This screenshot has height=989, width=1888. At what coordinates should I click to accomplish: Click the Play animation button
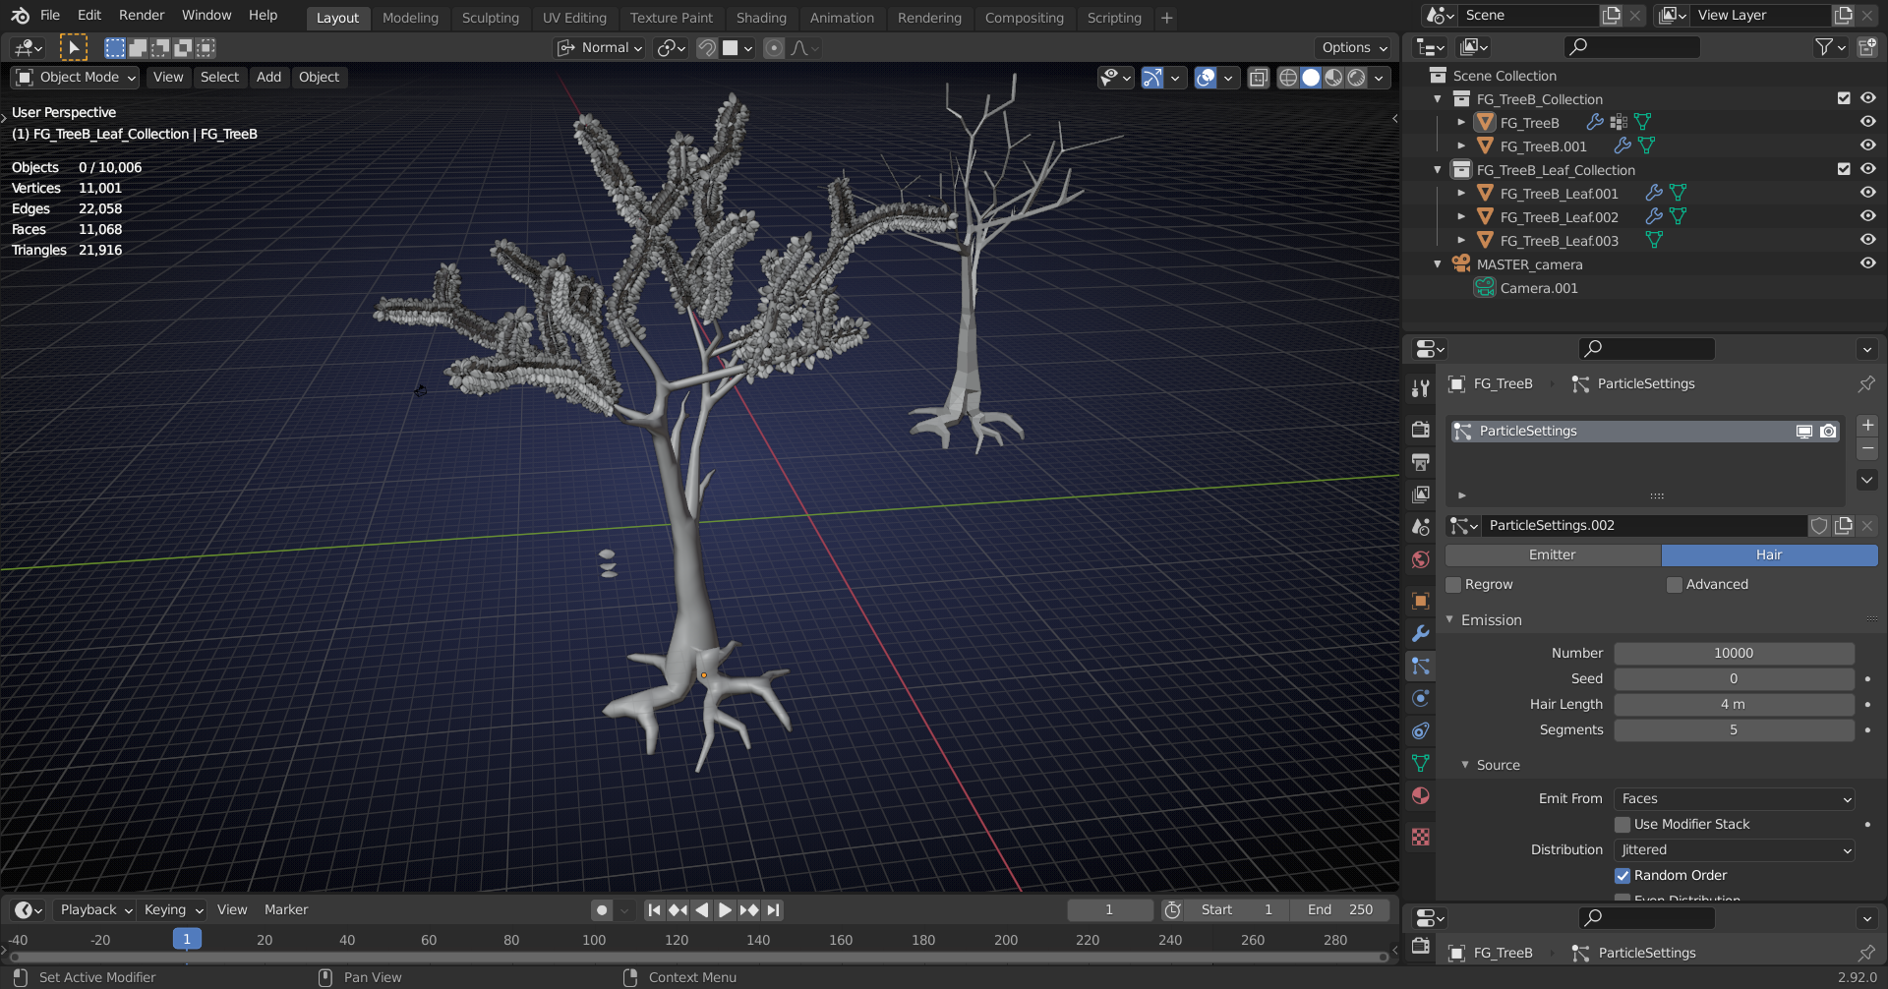(x=725, y=910)
